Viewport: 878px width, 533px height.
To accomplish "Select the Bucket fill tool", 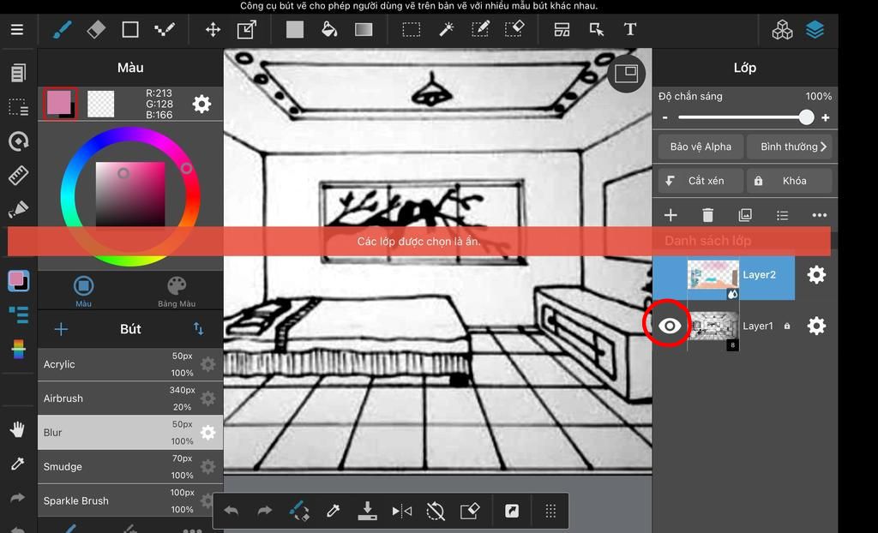I will tap(329, 30).
